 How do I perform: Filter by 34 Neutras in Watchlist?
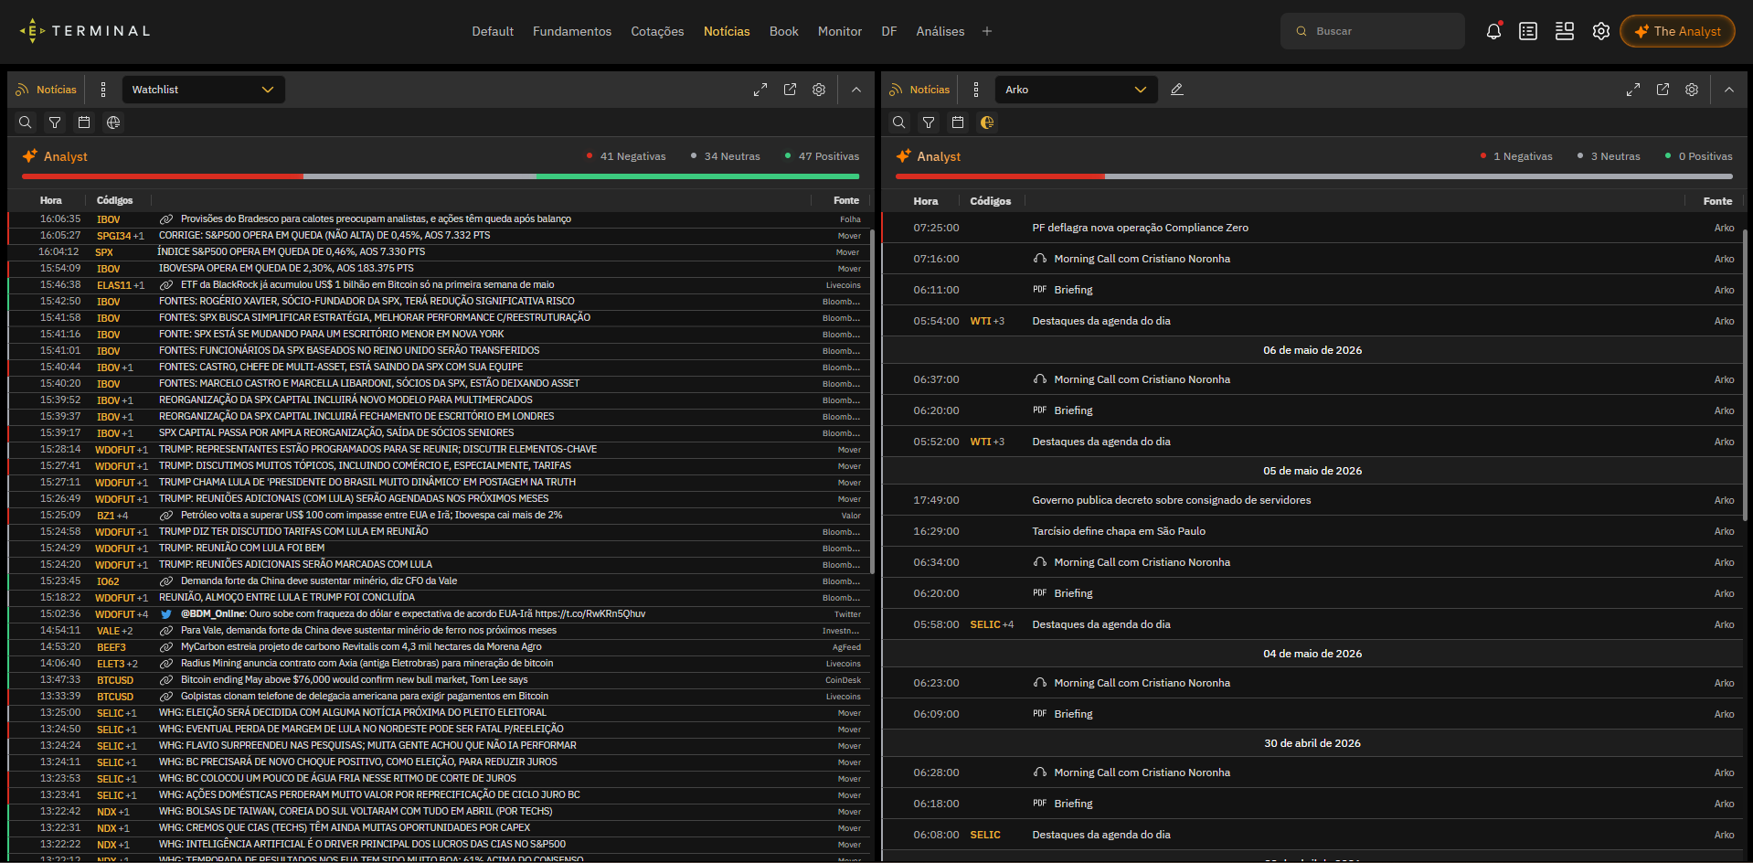point(726,156)
